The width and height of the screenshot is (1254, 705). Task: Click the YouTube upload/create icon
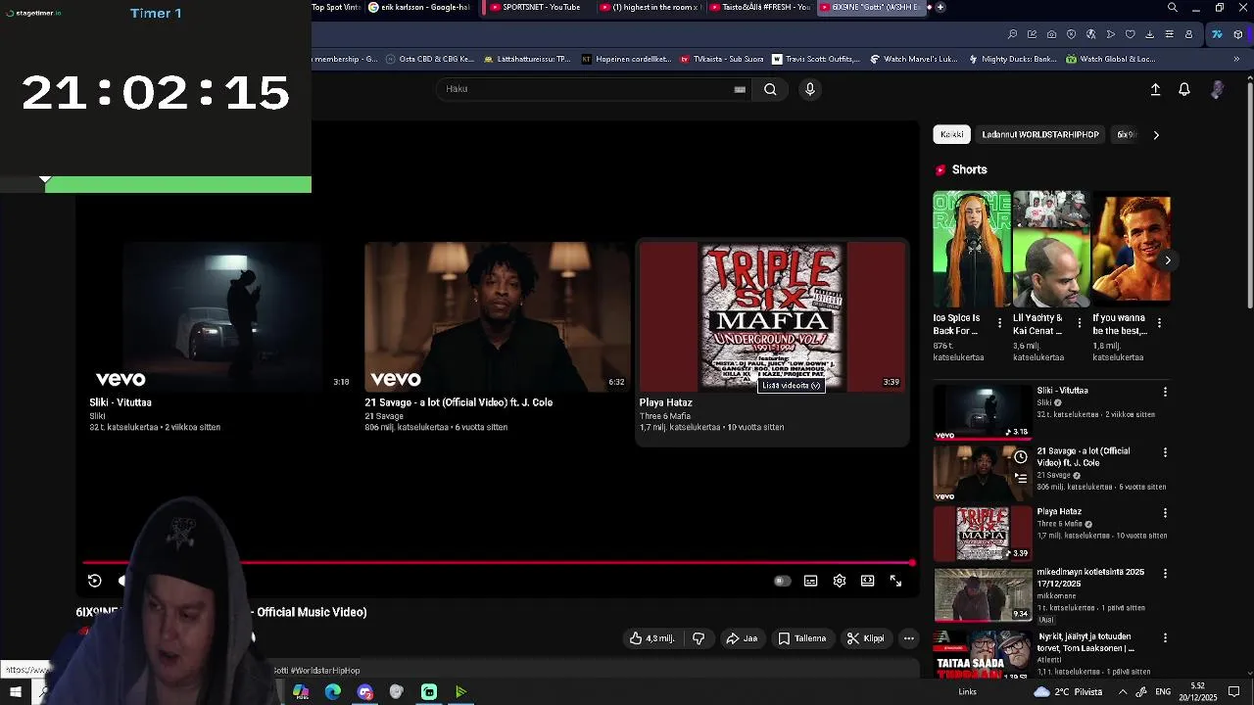[1155, 89]
